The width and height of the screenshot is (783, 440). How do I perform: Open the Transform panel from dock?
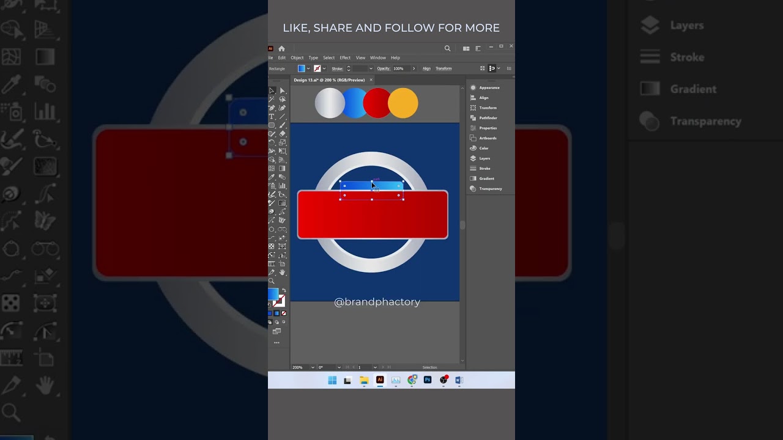483,108
